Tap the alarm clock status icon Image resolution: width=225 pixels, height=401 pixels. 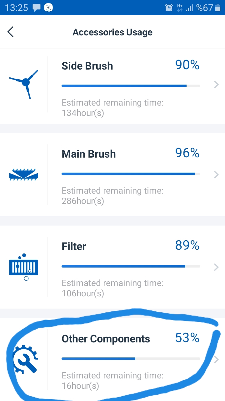(169, 8)
